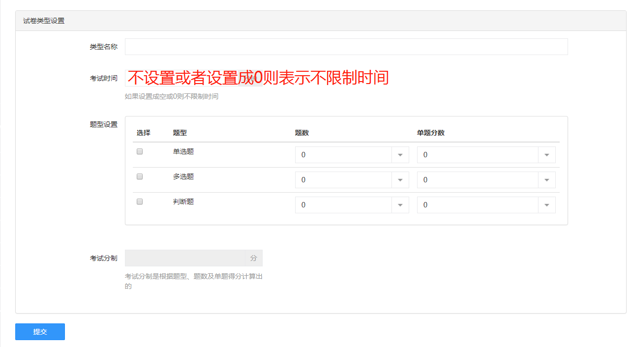This screenshot has height=347, width=632.
Task: Click the 考试分制 calculation hint text
Action: click(194, 281)
